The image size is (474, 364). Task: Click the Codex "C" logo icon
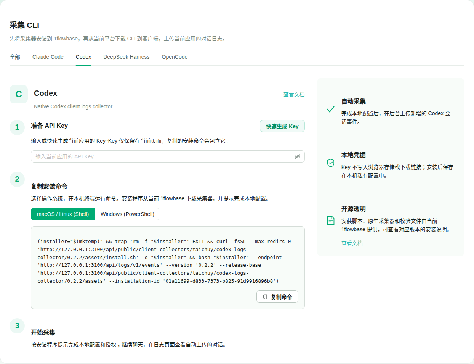[19, 94]
